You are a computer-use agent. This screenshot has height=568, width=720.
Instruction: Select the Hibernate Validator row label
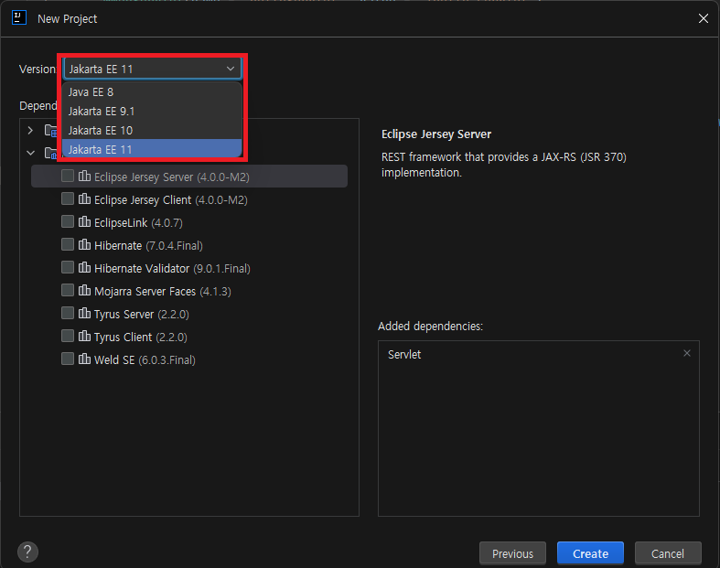pos(172,269)
